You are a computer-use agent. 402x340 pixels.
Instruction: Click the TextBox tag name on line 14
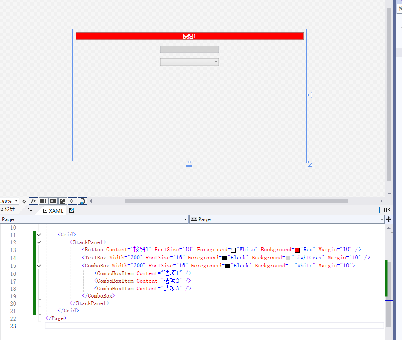pyautogui.click(x=96, y=257)
